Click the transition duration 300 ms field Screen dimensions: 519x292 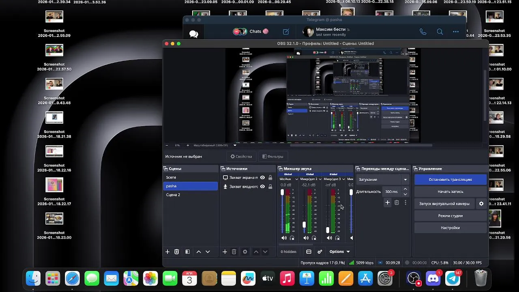coord(392,191)
